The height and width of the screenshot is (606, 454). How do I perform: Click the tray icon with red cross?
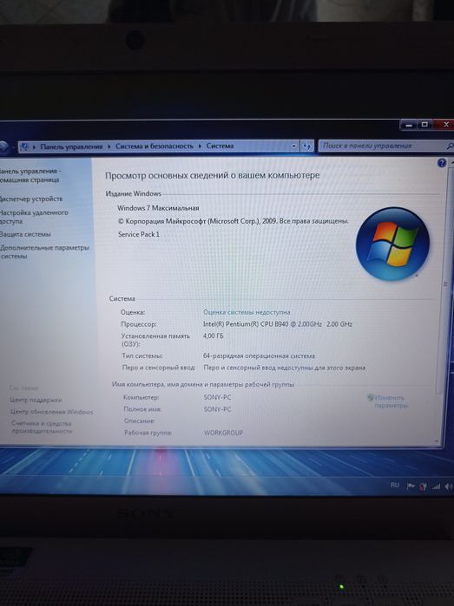[423, 486]
